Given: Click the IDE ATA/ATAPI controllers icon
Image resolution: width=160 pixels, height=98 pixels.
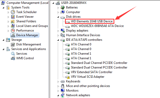Looking at the screenshot, I should click(x=62, y=40).
